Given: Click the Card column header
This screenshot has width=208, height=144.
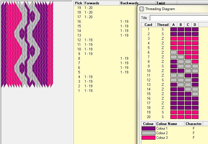Looking at the screenshot, I should coord(148,25).
